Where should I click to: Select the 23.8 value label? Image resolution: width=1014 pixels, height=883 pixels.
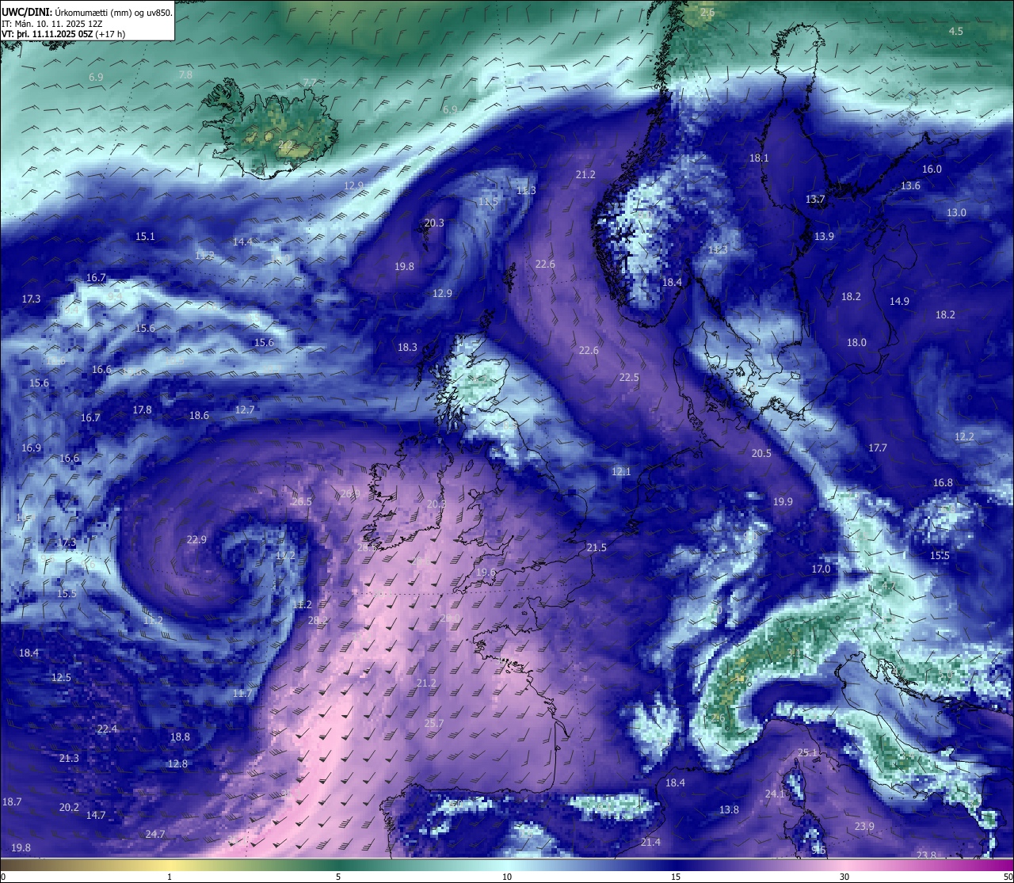click(926, 854)
